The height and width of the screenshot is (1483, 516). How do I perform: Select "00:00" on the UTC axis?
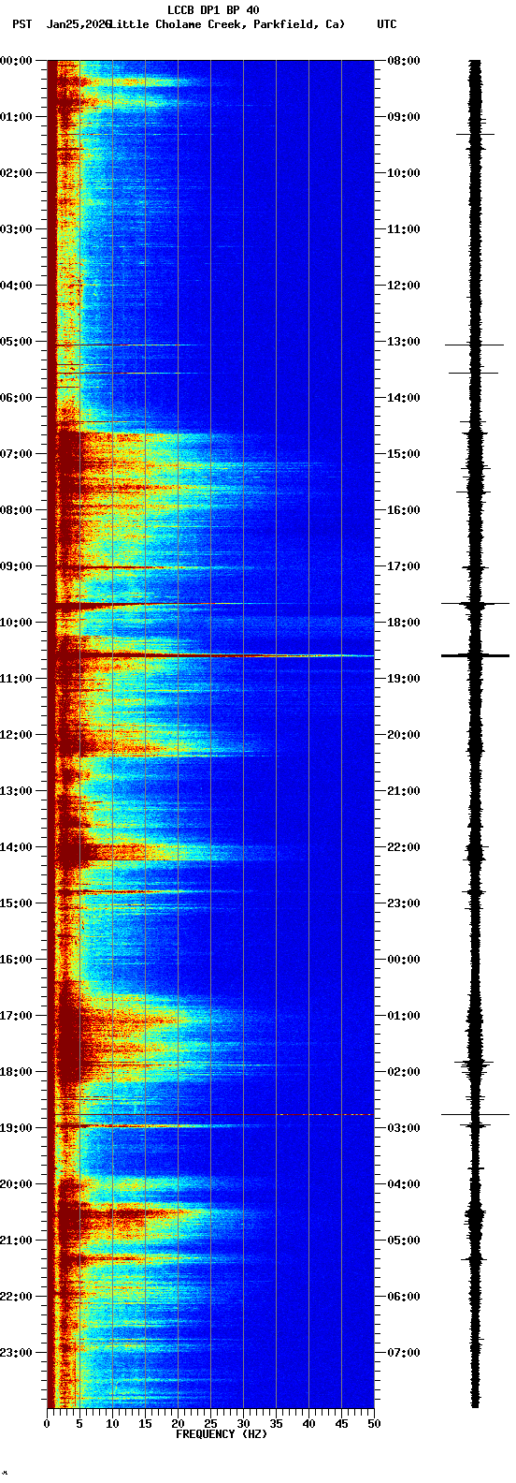click(404, 960)
